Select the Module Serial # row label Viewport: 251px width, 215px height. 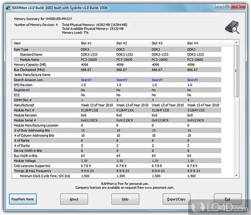tap(25, 120)
